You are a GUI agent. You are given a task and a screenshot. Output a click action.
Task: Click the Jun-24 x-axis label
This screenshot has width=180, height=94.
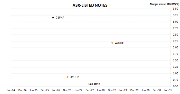point(11,90)
